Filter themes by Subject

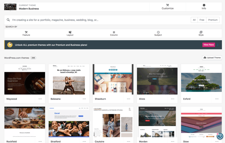coord(158,34)
